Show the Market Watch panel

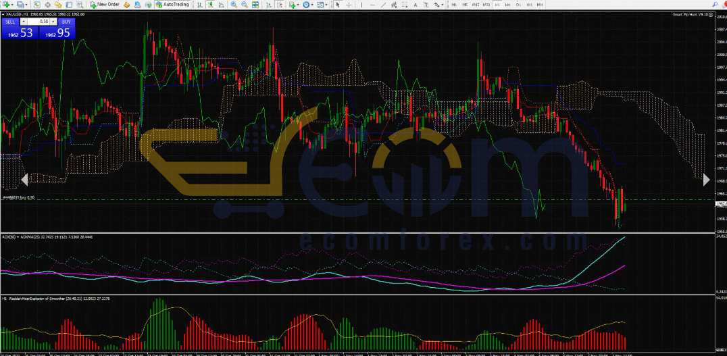tap(36, 5)
